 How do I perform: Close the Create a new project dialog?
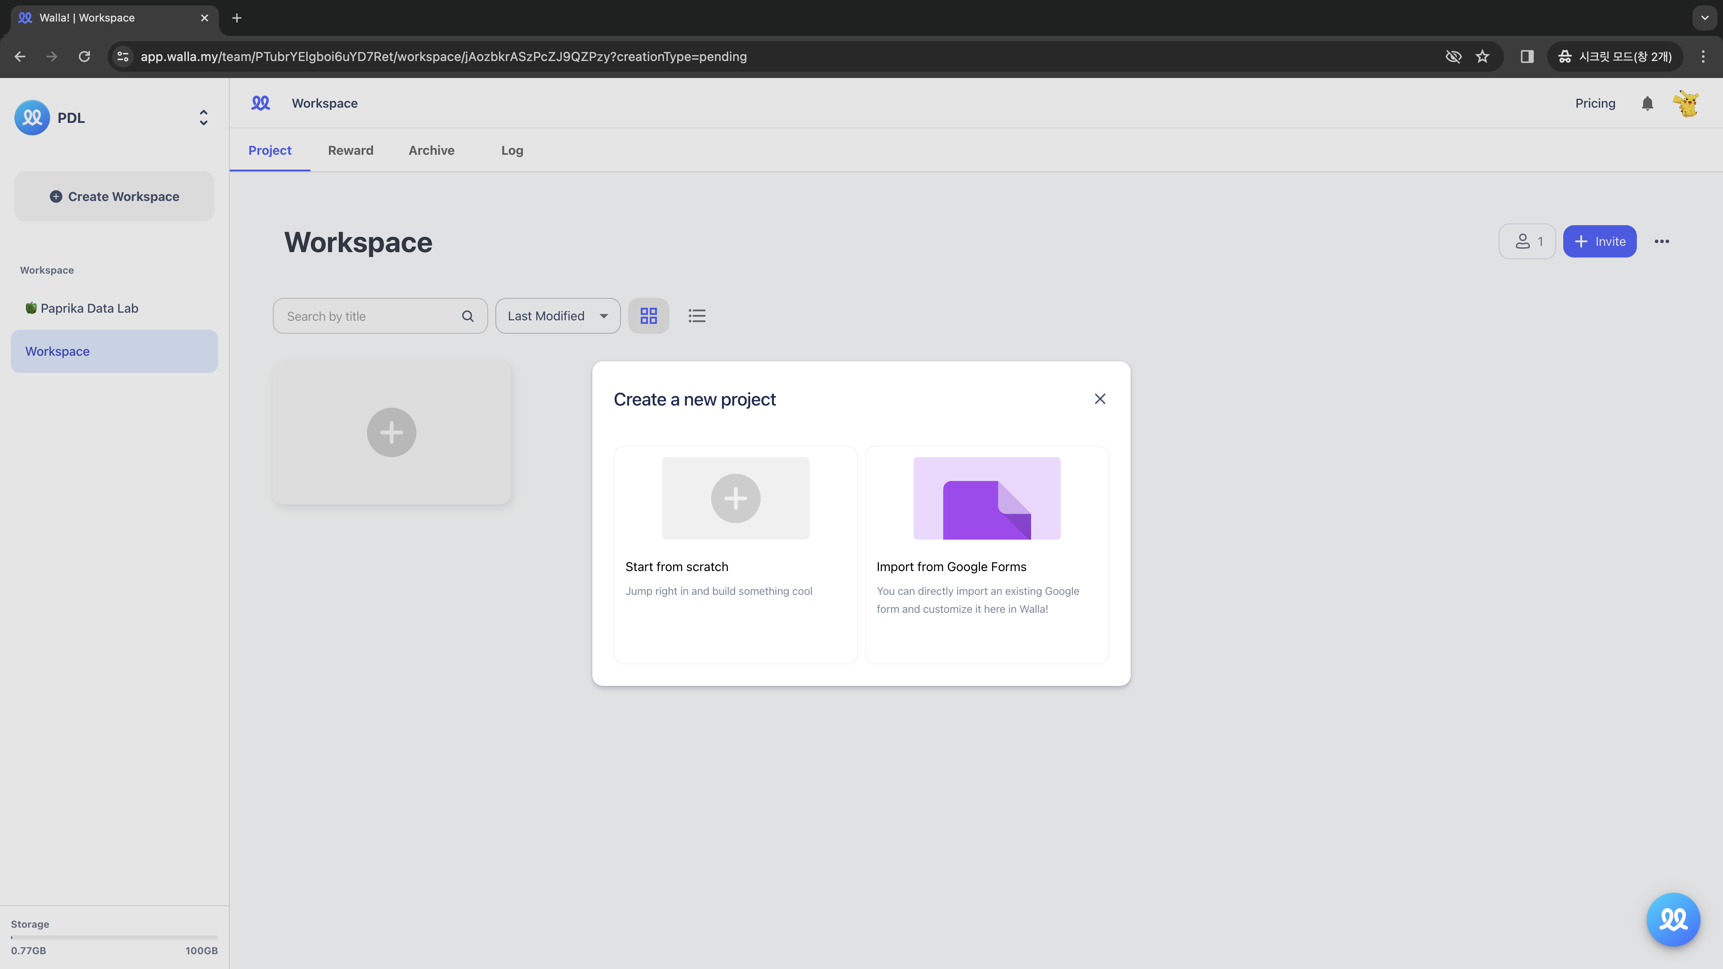(1100, 398)
